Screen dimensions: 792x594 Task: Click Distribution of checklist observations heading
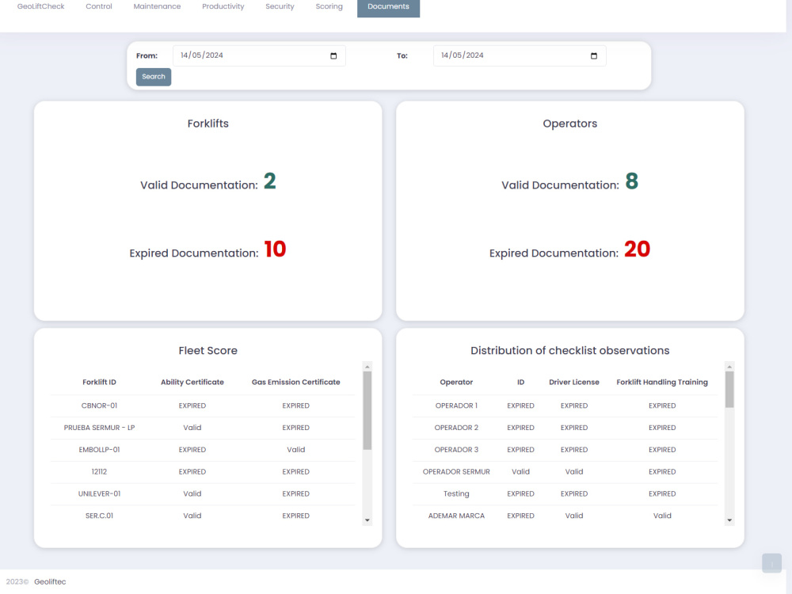click(570, 351)
